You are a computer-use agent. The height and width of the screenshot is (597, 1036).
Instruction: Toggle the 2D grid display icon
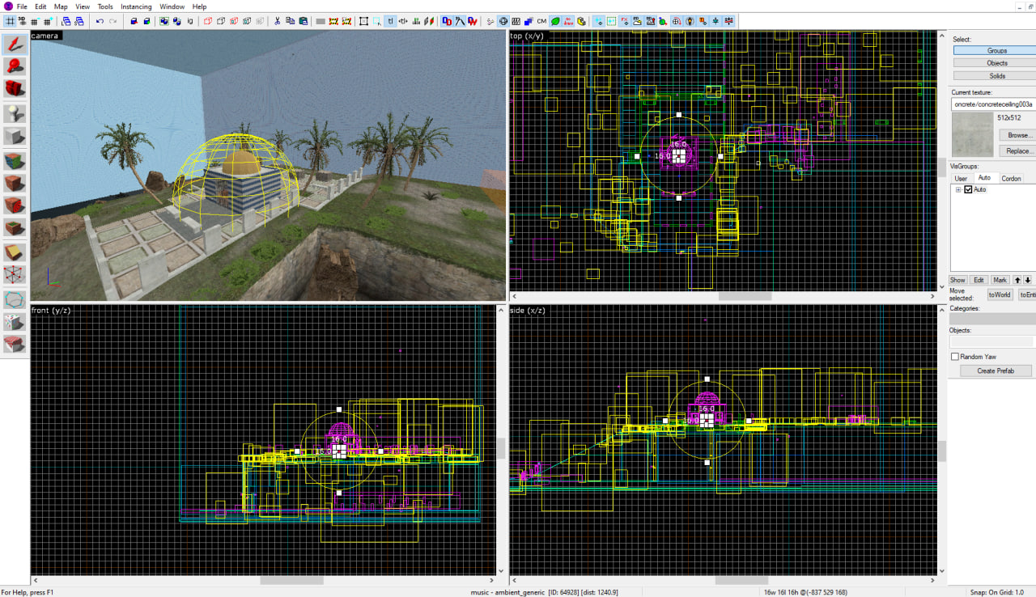11,21
